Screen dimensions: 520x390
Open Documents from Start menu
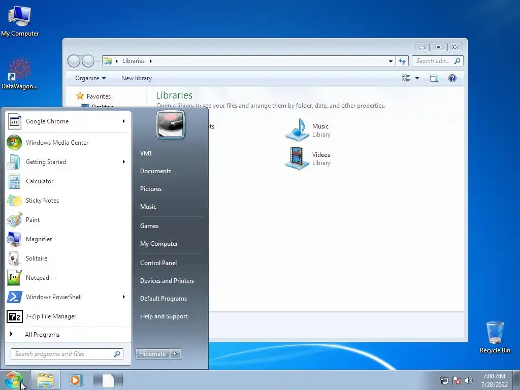point(155,171)
